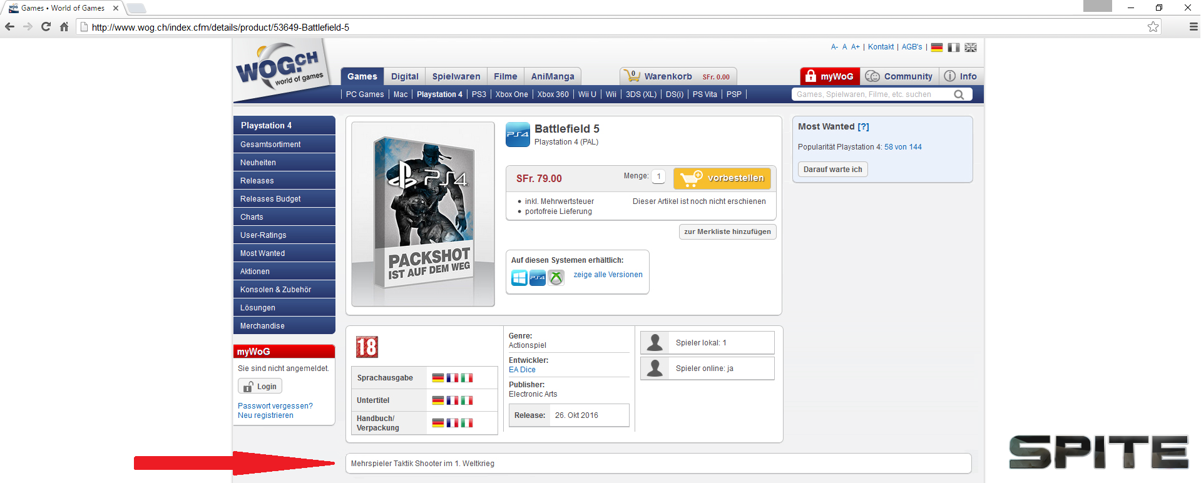Select Wii U platform link

[587, 94]
